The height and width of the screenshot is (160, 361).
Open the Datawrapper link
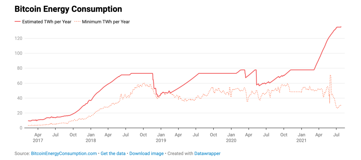click(207, 153)
